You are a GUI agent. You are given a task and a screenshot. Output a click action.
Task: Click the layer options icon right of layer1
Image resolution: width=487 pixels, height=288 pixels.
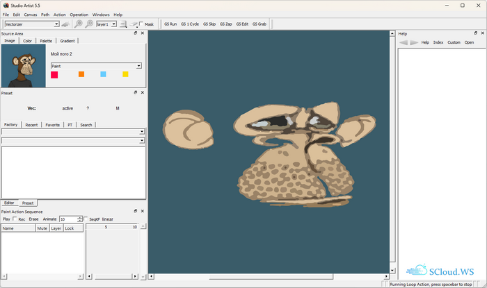(x=123, y=24)
